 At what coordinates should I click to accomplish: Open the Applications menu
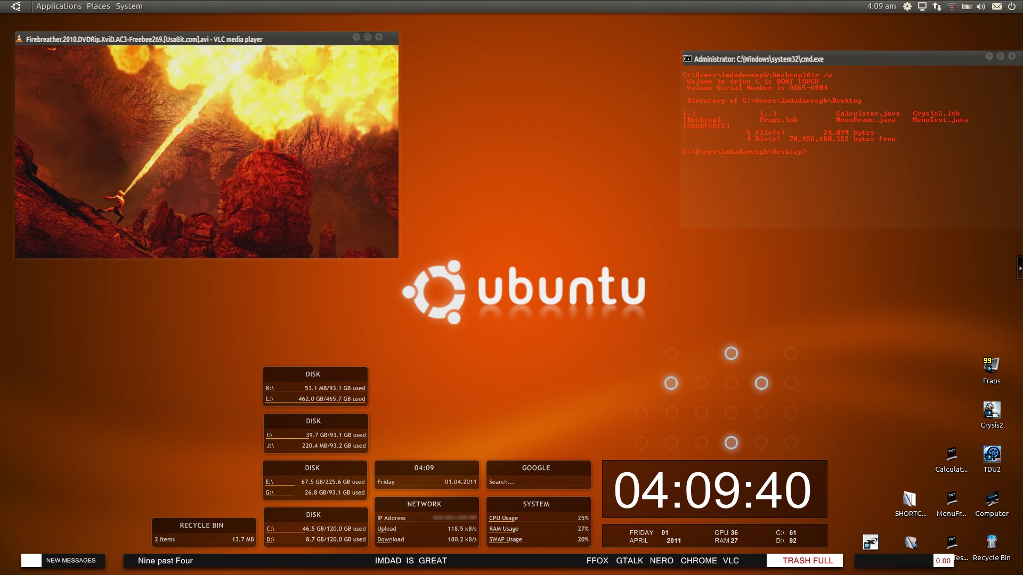(59, 6)
